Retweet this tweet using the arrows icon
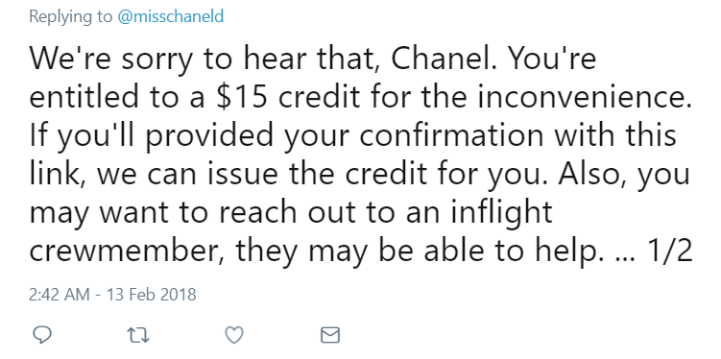This screenshot has height=359, width=721. (x=138, y=335)
